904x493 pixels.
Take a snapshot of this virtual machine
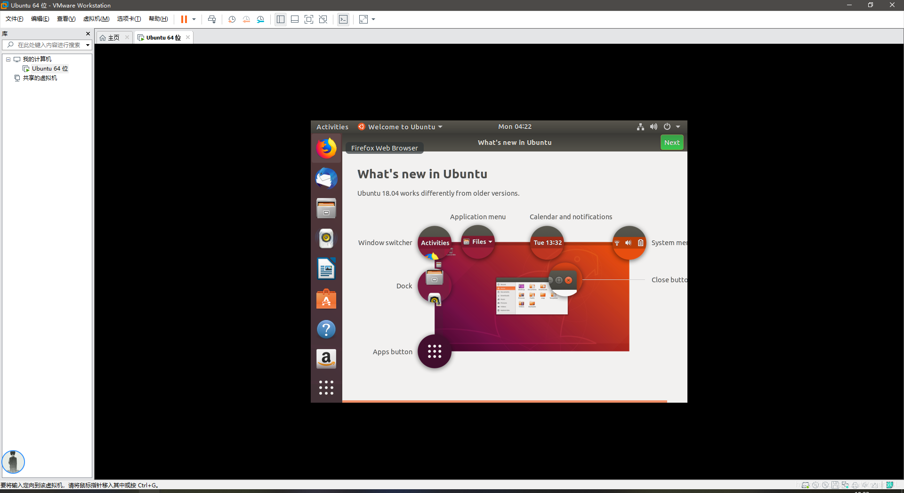click(x=232, y=19)
